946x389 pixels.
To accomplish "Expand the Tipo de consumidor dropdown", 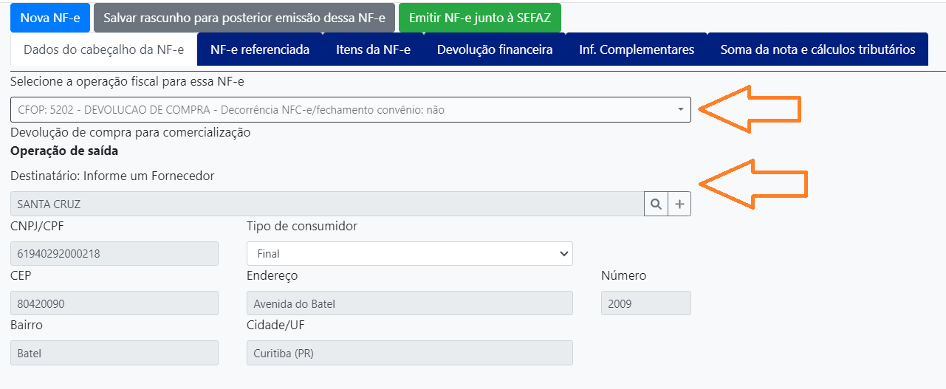I will [409, 253].
